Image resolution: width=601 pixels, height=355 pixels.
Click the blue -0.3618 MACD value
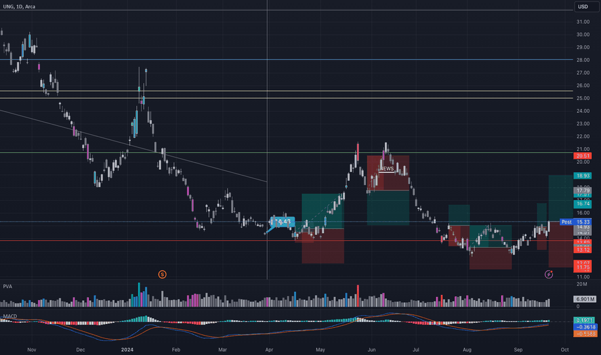click(x=586, y=327)
